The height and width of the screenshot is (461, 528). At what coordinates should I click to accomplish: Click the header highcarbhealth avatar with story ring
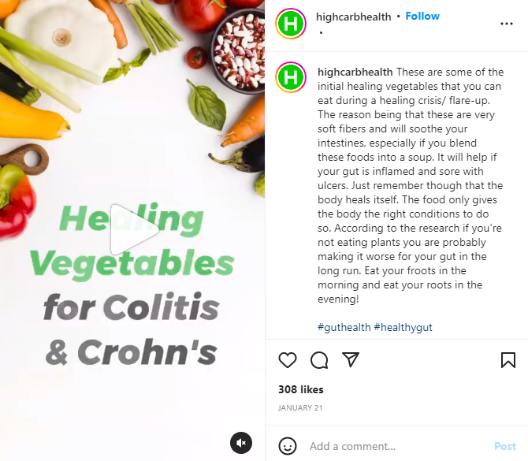coord(291,24)
